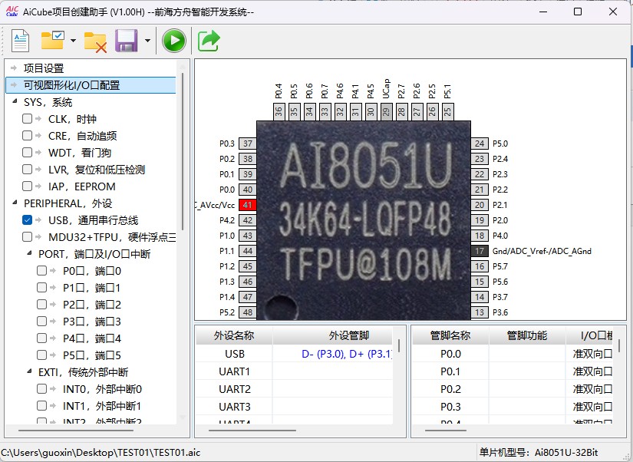This screenshot has height=462, width=633.
Task: Close project with folder X icon
Action: coord(95,41)
